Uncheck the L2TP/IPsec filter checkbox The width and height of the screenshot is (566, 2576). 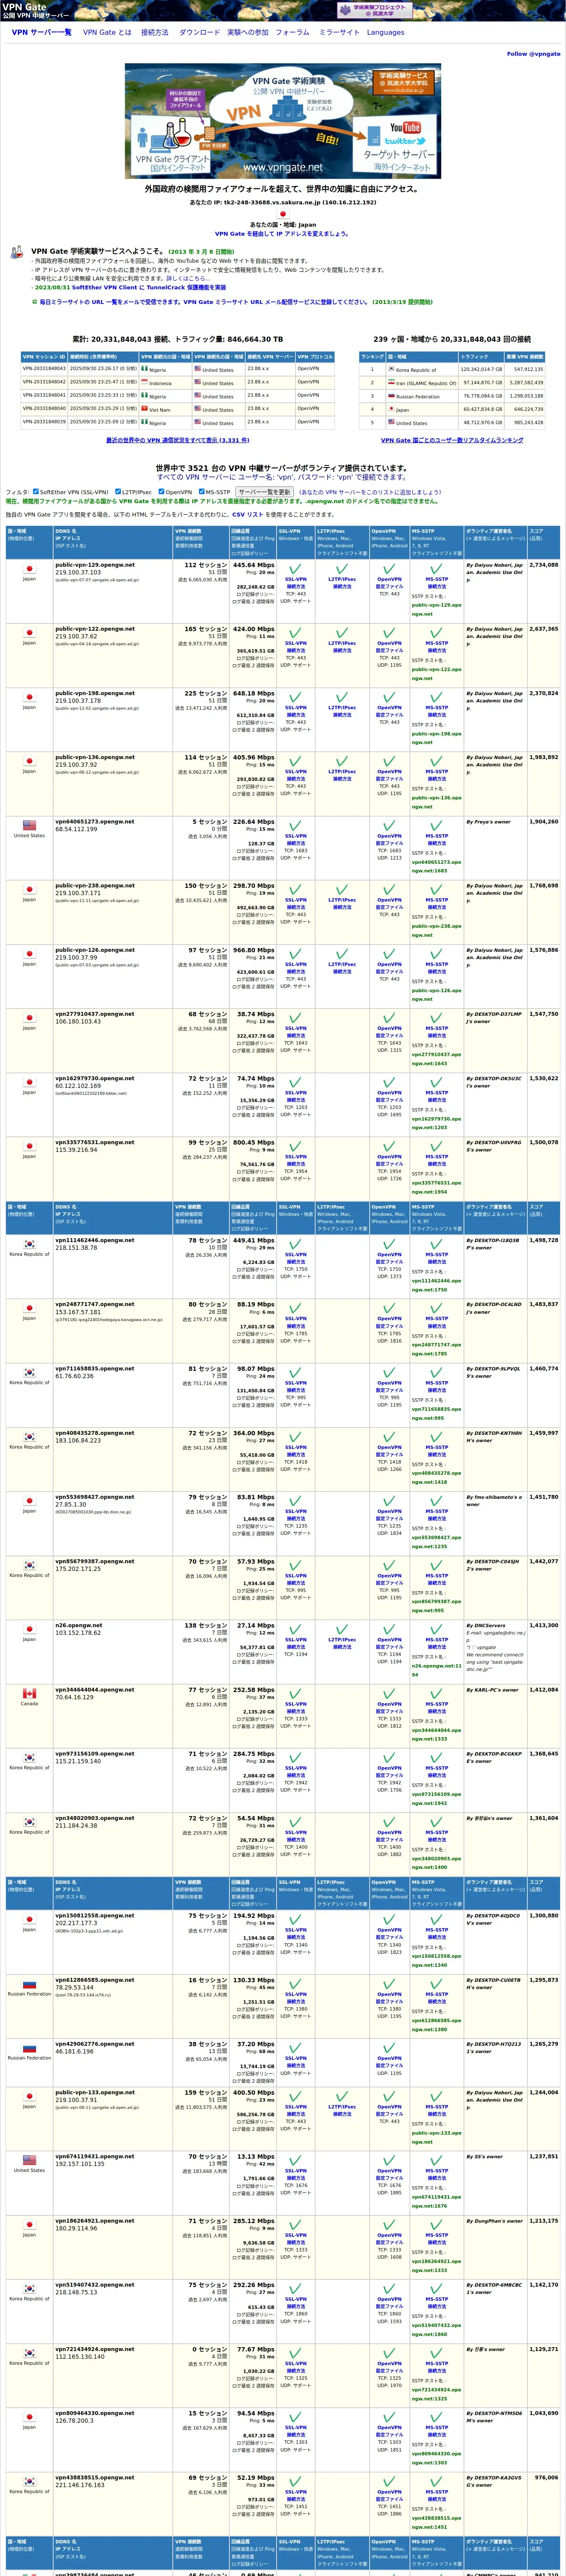tap(118, 491)
